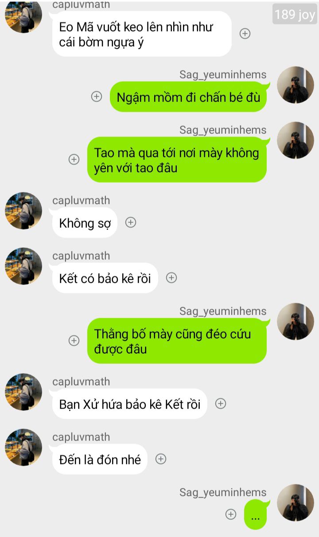This screenshot has width=319, height=537.
Task: Select the green '...' message bubble
Action: pos(256,514)
